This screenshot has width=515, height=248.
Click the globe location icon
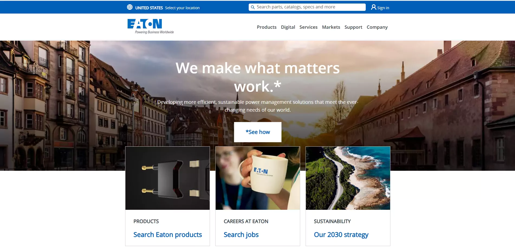pos(130,7)
